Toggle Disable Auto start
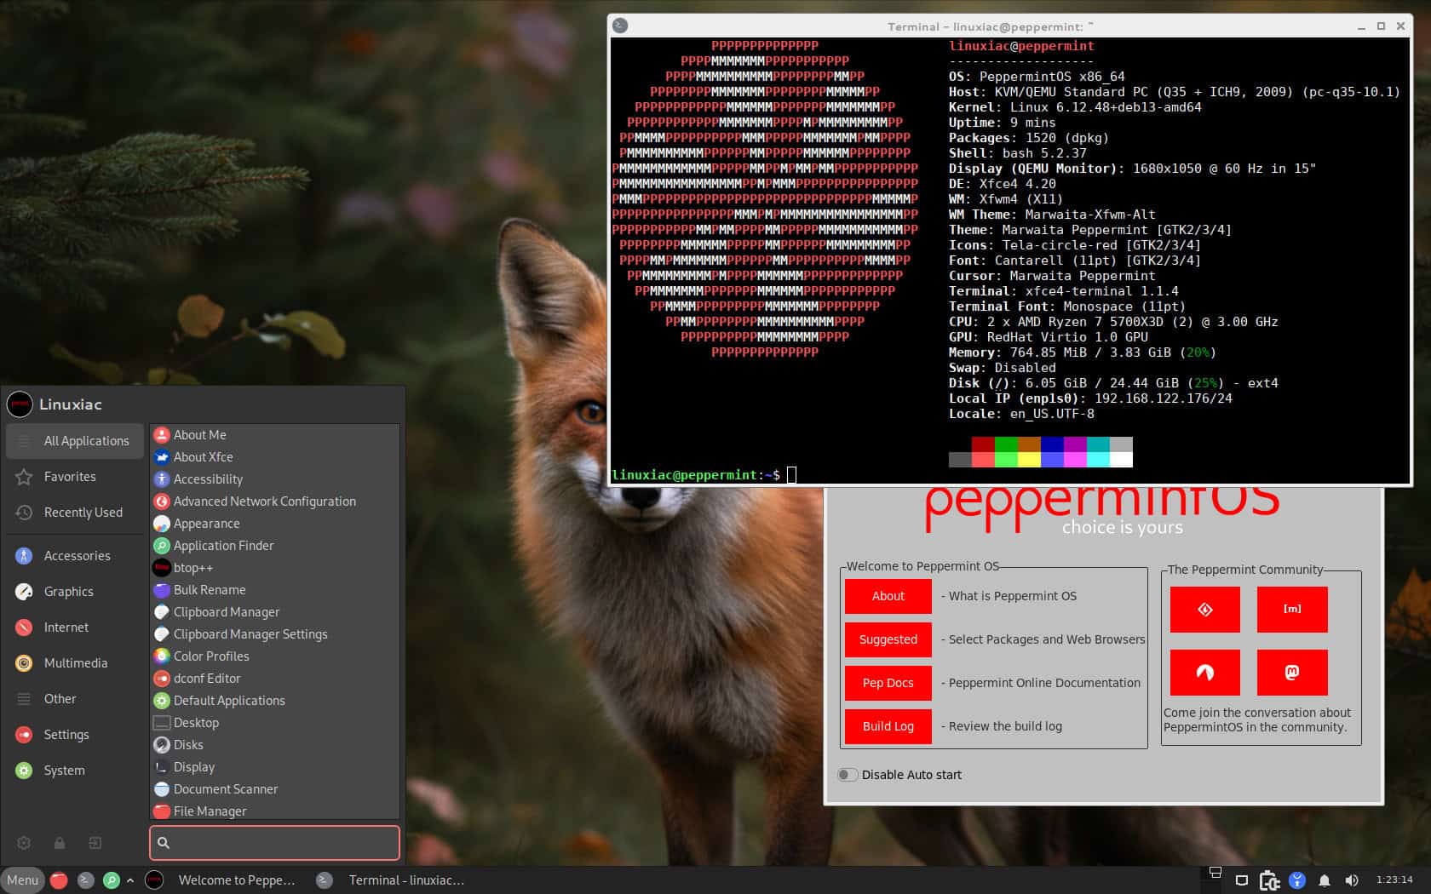This screenshot has height=894, width=1431. point(848,774)
